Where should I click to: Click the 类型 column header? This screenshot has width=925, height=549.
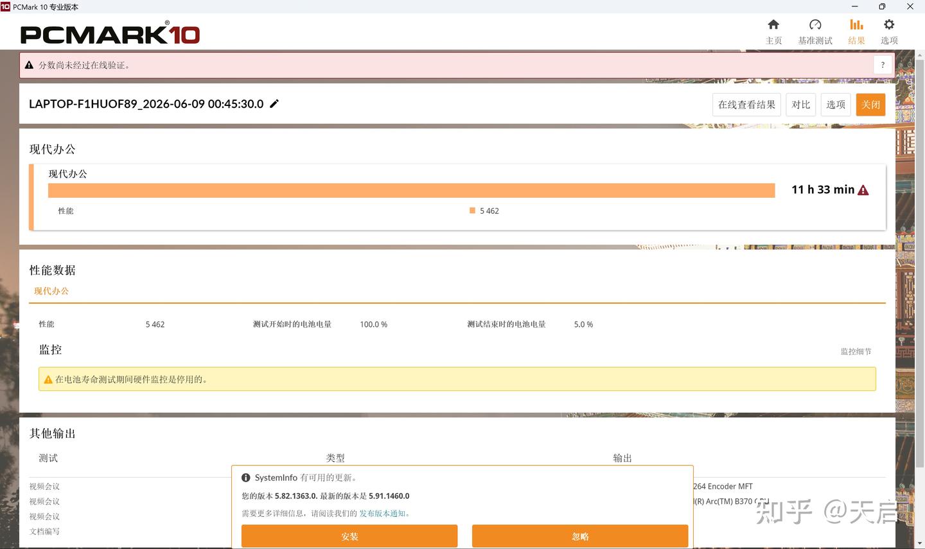(335, 458)
